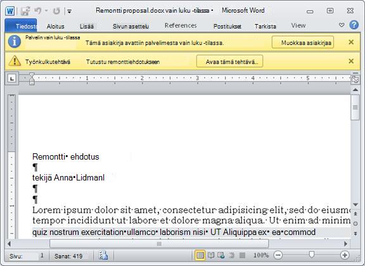Click the Redo/Repeat icon
Screen dimensions: 365x266
click(56, 11)
